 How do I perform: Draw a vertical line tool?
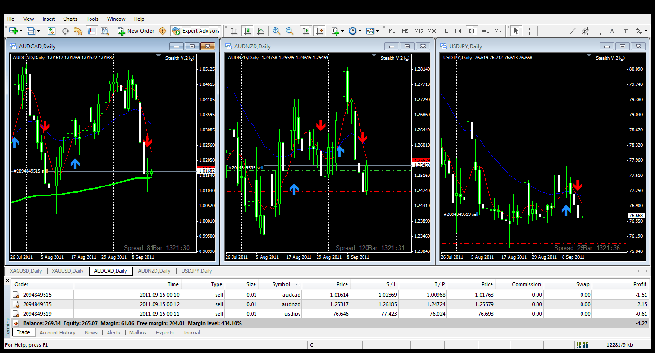546,31
